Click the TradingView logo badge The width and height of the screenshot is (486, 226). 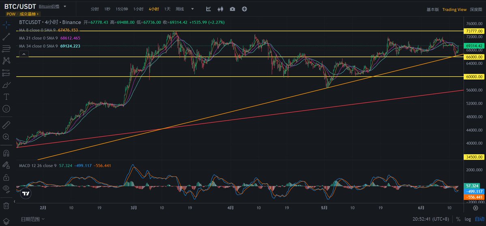click(26, 194)
